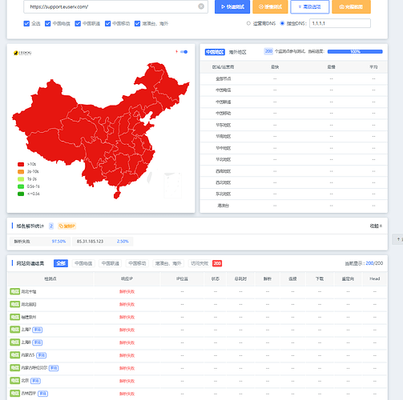Clear the URL field with the X icon

click(x=201, y=6)
